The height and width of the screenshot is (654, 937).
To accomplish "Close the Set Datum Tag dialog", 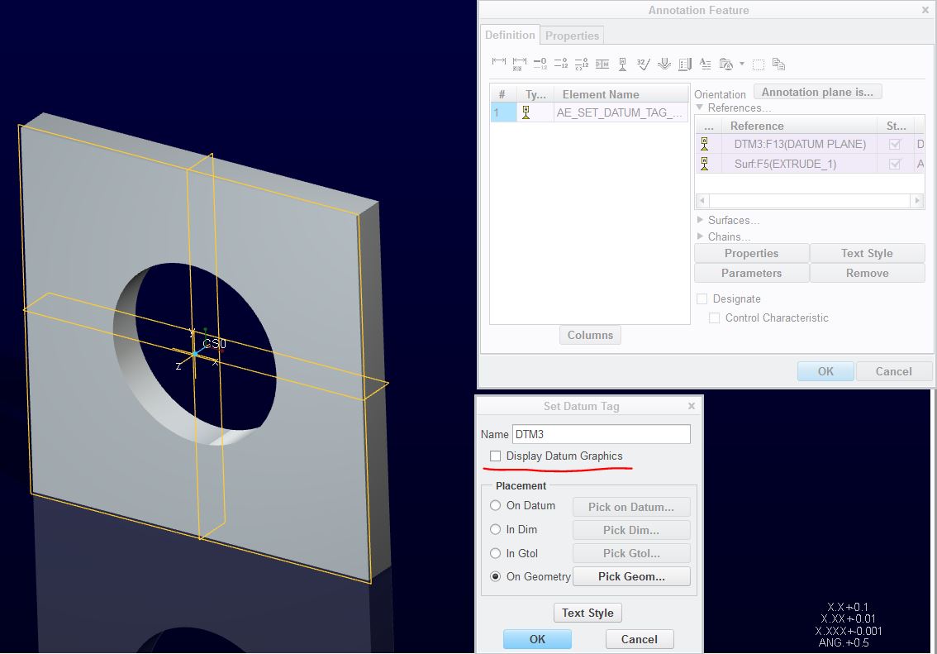I will coord(692,406).
